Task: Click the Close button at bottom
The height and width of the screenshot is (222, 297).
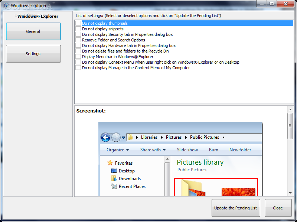Action: point(278,208)
